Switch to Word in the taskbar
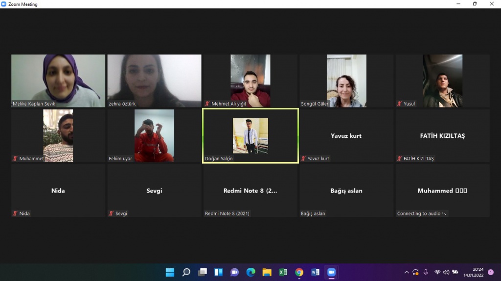 tap(315, 272)
